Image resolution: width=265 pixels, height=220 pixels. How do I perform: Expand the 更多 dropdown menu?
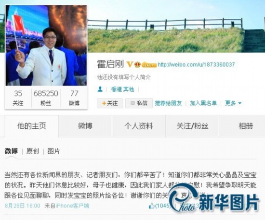233,103
